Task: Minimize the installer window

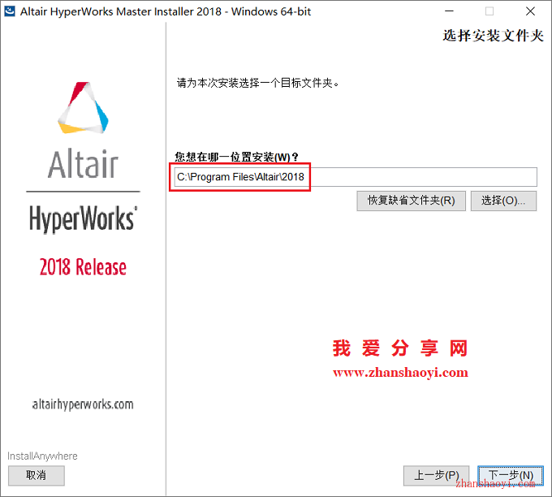Action: (449, 11)
